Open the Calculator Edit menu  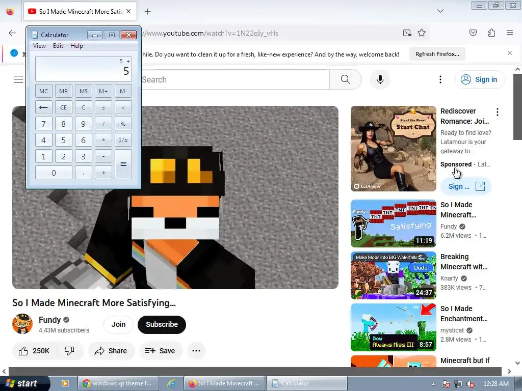tap(58, 46)
